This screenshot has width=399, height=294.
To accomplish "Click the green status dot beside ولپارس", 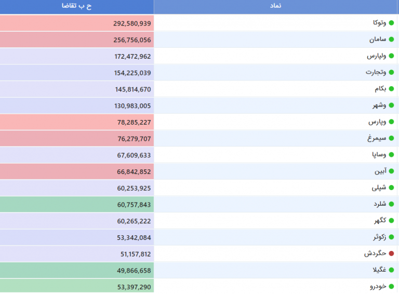I will click(x=391, y=56).
